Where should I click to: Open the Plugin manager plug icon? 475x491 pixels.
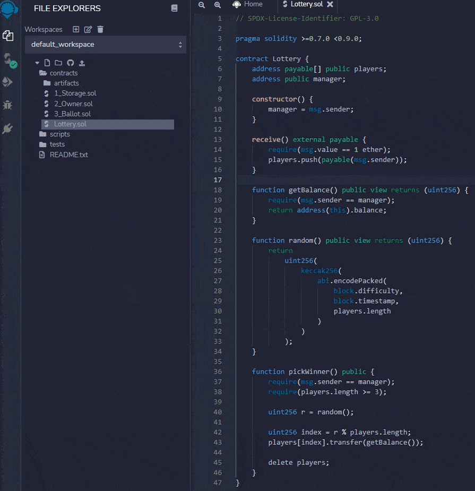pyautogui.click(x=7, y=128)
